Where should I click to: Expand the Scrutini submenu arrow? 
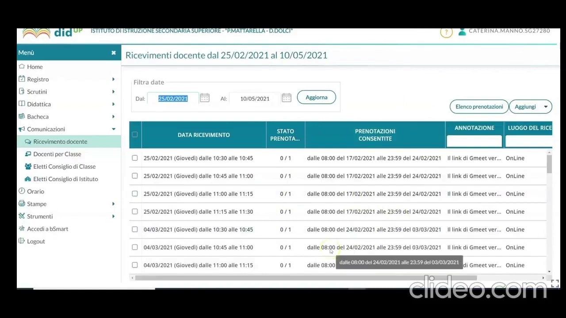(113, 91)
